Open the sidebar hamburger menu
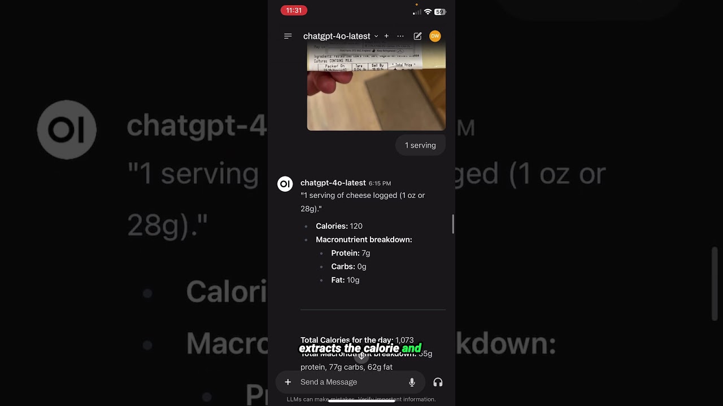Image resolution: width=723 pixels, height=406 pixels. pos(288,36)
